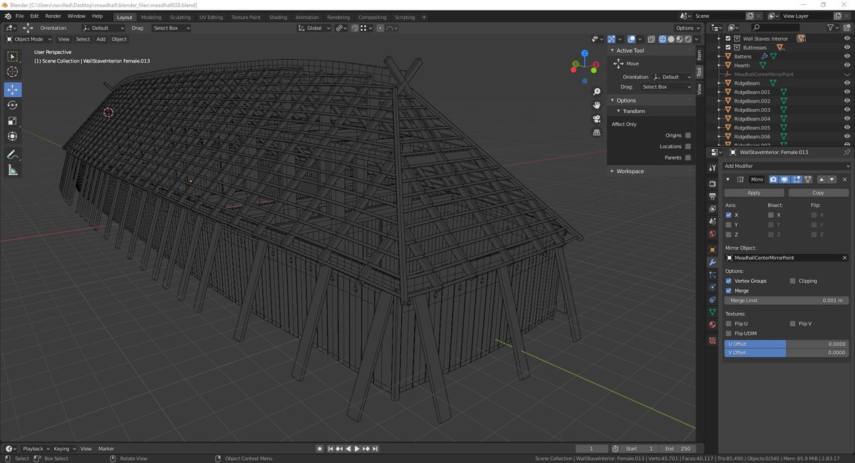The height and width of the screenshot is (463, 855).
Task: Open the Playback dropdown in timeline
Action: pyautogui.click(x=36, y=449)
